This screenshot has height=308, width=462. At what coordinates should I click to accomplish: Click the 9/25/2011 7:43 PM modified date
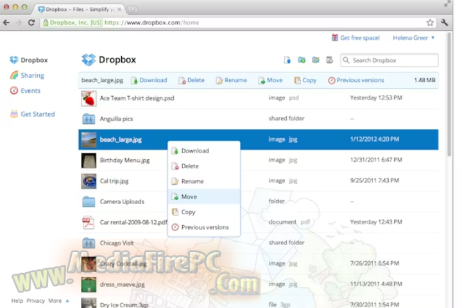tap(375, 180)
